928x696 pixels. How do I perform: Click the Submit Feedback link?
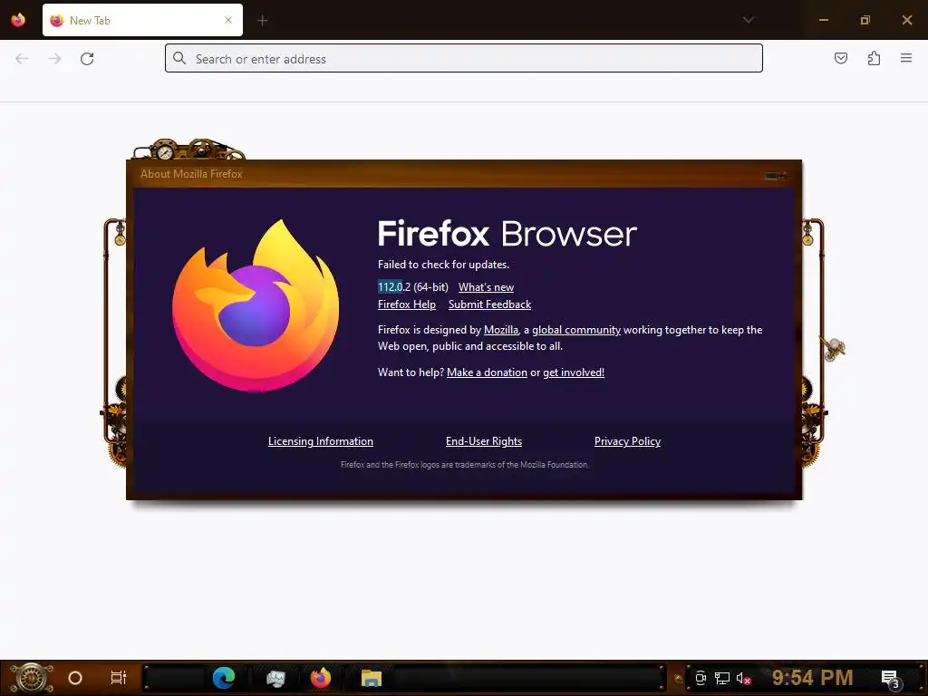coord(489,304)
